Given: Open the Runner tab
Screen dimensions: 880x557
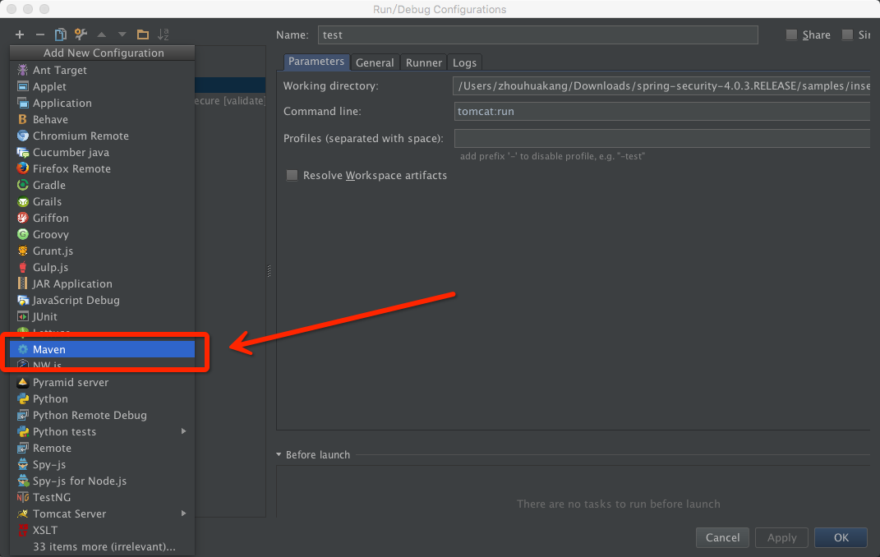Looking at the screenshot, I should pos(424,62).
